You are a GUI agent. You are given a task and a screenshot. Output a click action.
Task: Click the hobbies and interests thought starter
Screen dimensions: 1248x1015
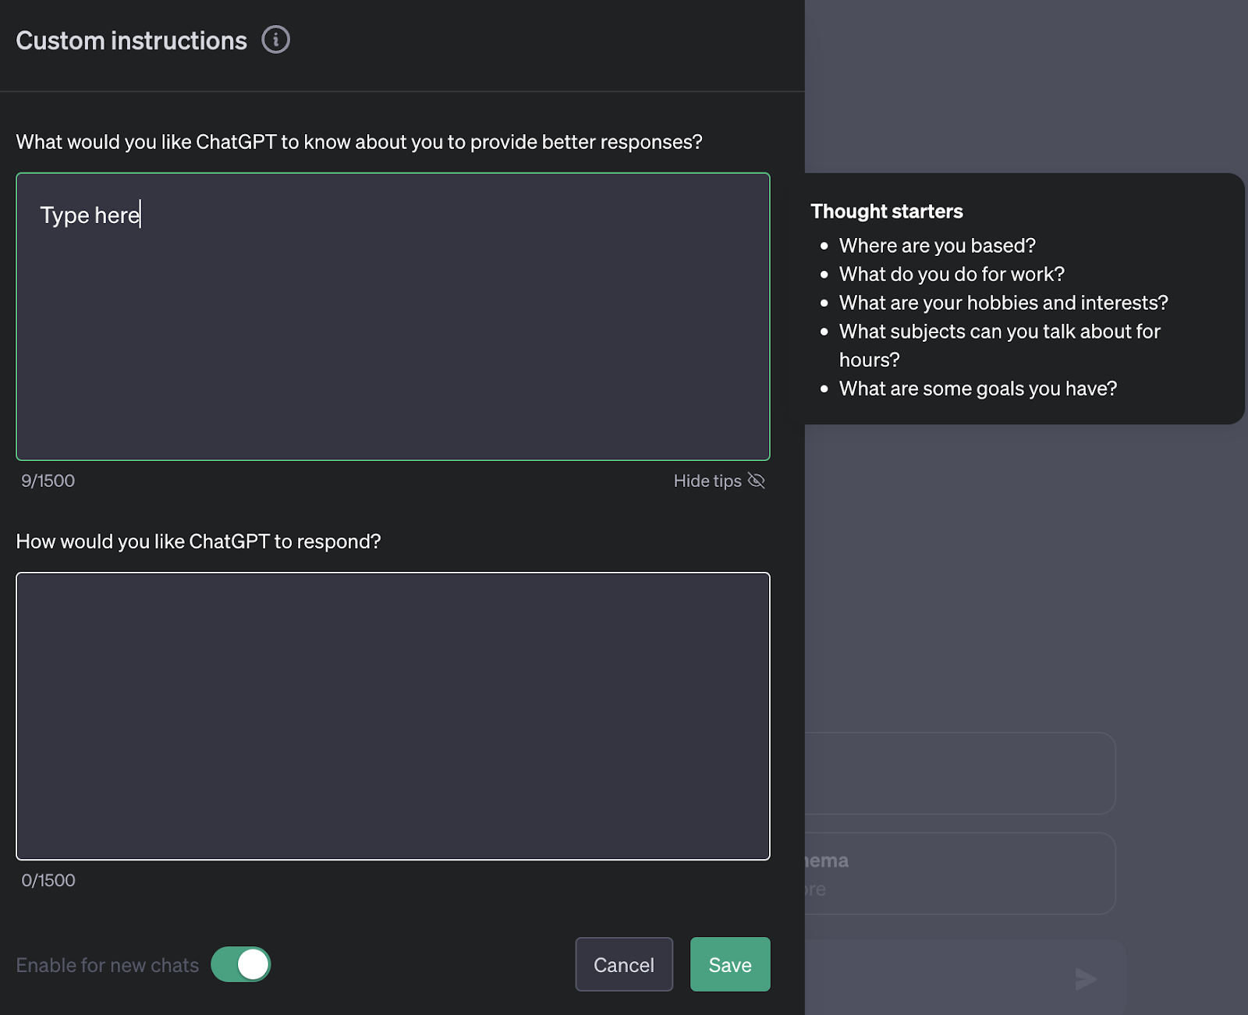pyautogui.click(x=1003, y=303)
